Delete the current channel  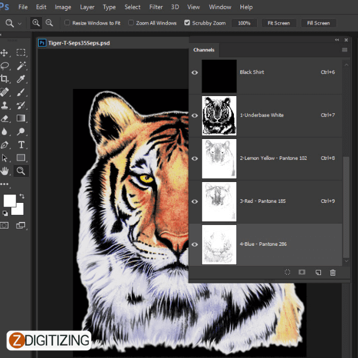click(x=333, y=273)
